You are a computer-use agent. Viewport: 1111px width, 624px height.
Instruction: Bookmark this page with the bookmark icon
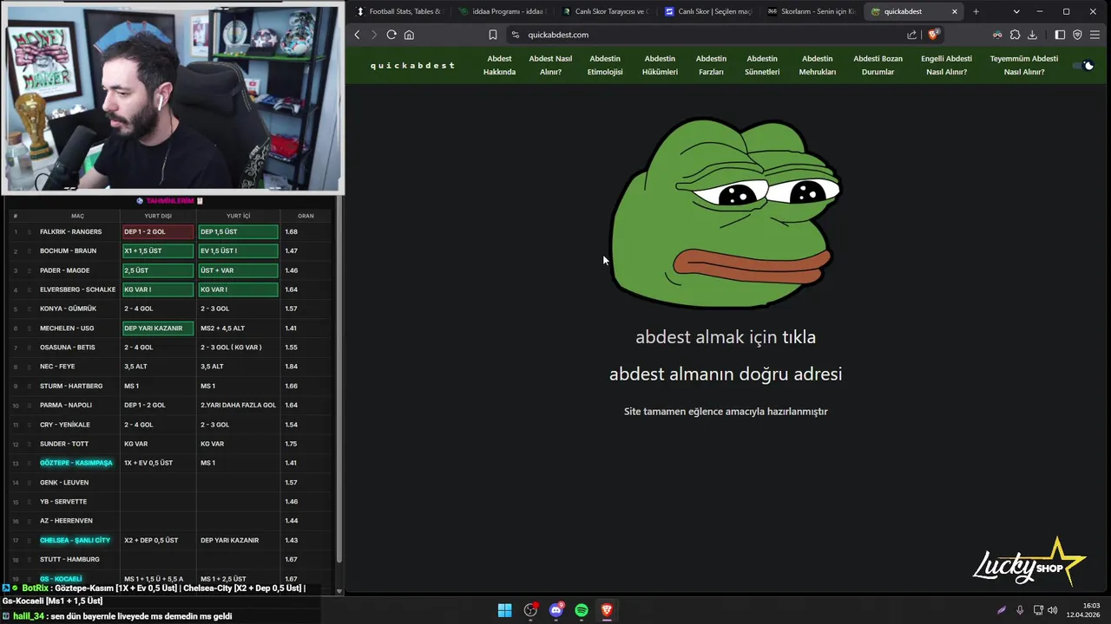point(492,35)
